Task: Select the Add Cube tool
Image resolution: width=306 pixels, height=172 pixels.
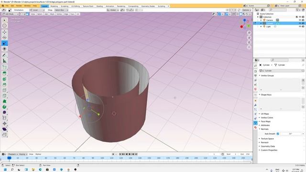Action: tap(4, 67)
